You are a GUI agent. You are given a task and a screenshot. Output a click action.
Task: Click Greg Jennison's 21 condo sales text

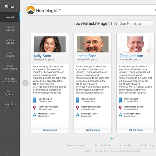(131, 101)
